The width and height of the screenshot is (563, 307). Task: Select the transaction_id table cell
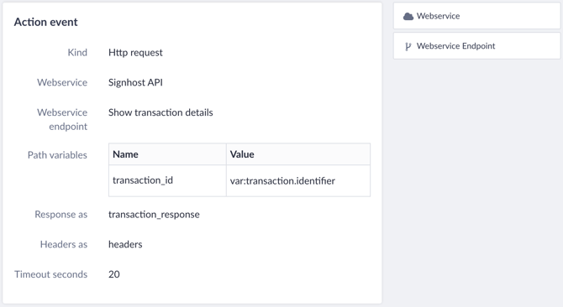coord(167,180)
